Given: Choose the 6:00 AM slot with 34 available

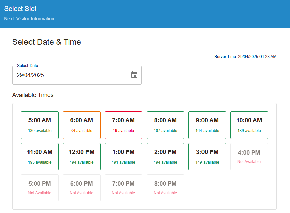Looking at the screenshot, I should [81, 125].
